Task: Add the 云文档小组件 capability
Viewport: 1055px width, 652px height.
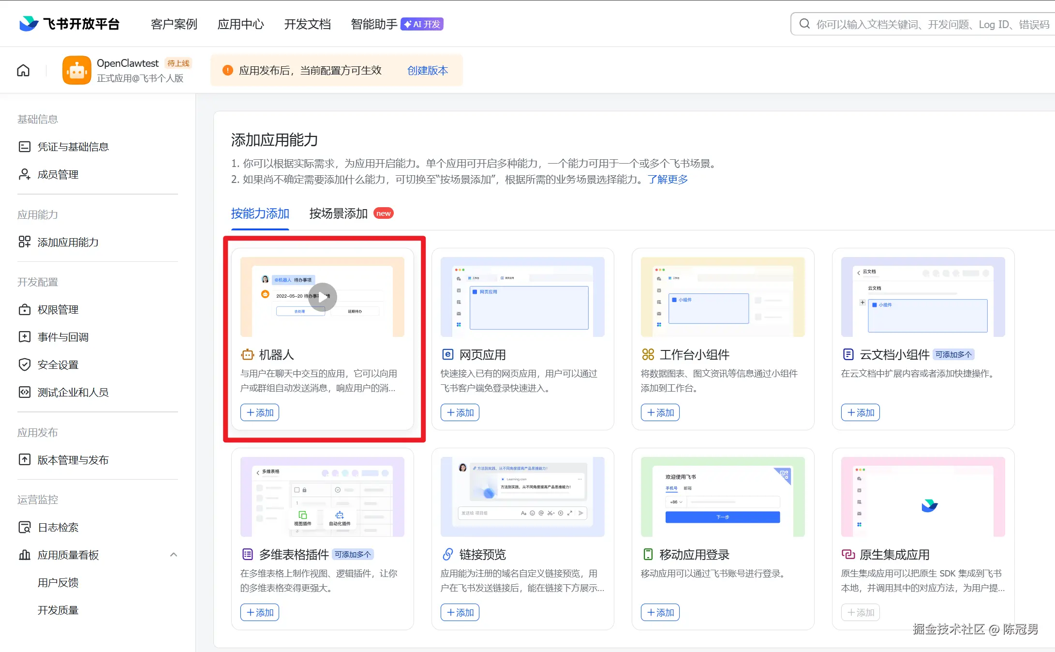Action: pos(860,412)
